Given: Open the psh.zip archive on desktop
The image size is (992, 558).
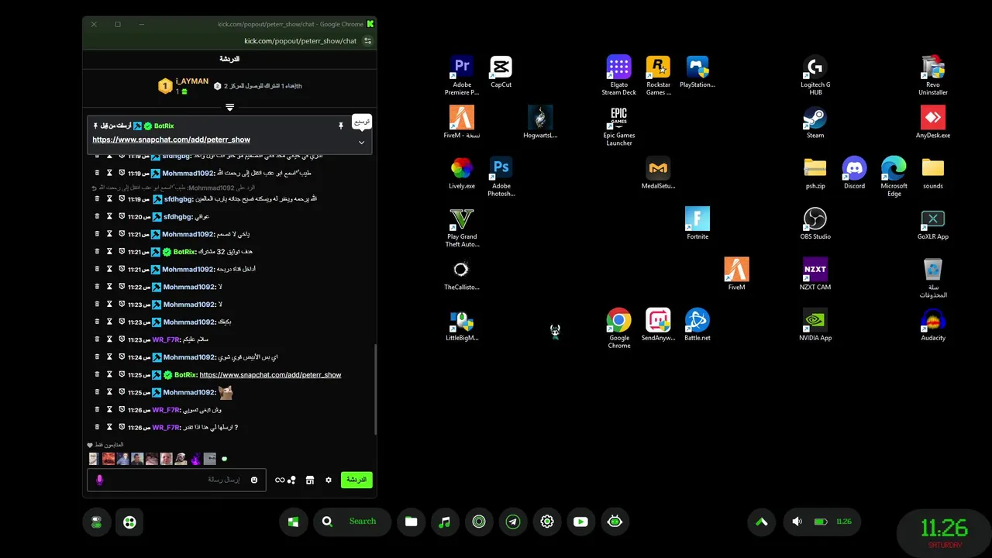Looking at the screenshot, I should point(815,173).
